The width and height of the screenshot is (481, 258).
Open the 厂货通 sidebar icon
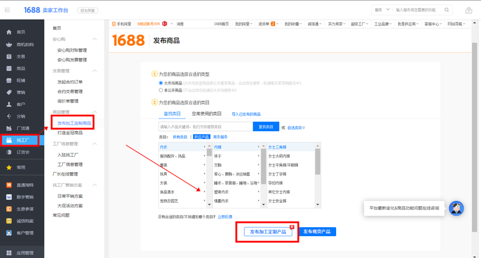pos(9,128)
